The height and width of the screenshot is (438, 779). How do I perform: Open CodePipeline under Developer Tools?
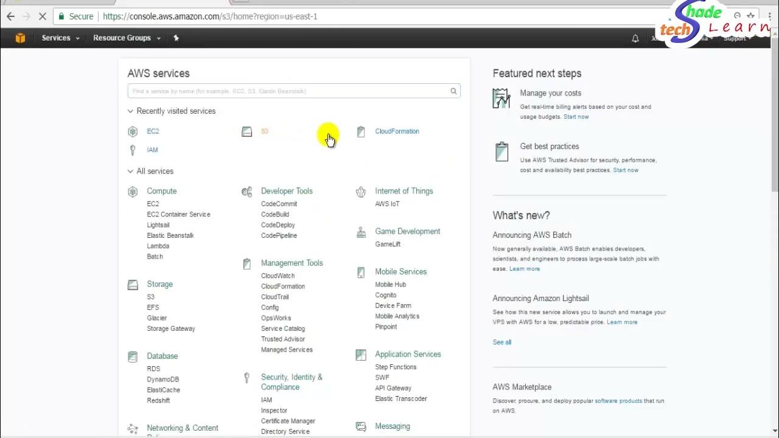point(279,235)
